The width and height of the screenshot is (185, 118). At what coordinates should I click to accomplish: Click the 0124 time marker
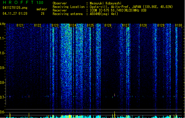pyautogui.click(x=73, y=25)
